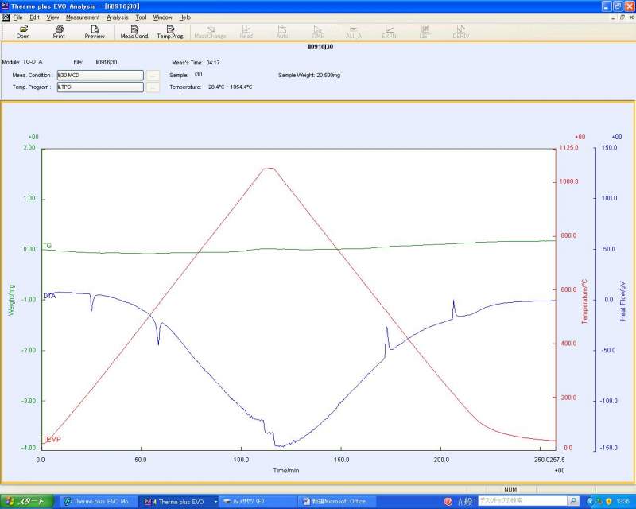Screen dimensions: 636x509
Task: Browse for Meas. Condition file with ... button
Action: tap(153, 75)
